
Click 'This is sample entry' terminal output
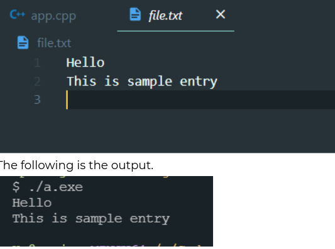coord(91,219)
